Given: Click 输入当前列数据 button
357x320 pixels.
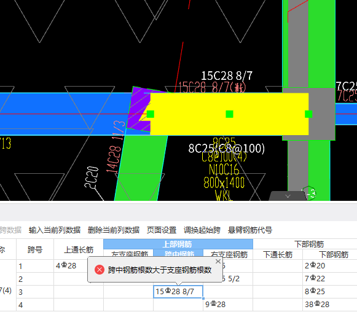Looking at the screenshot, I should 55,230.
